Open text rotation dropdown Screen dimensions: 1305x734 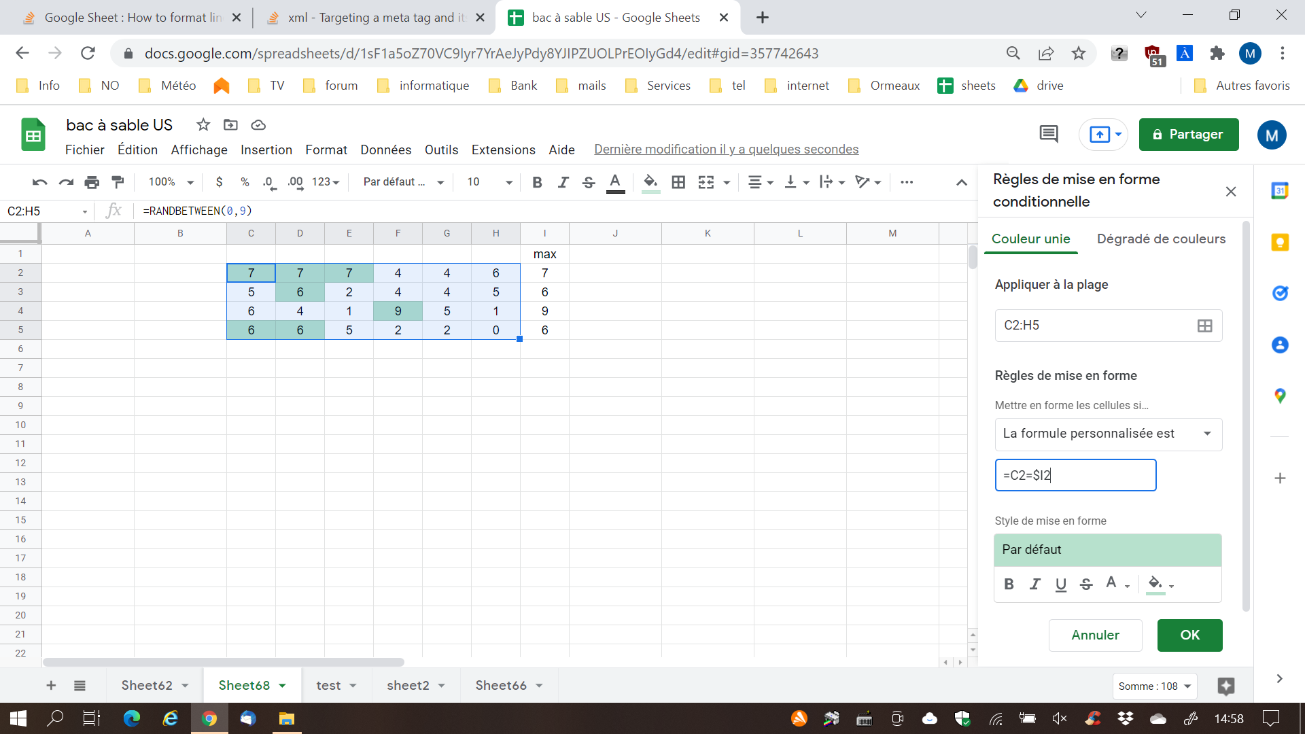pos(868,182)
